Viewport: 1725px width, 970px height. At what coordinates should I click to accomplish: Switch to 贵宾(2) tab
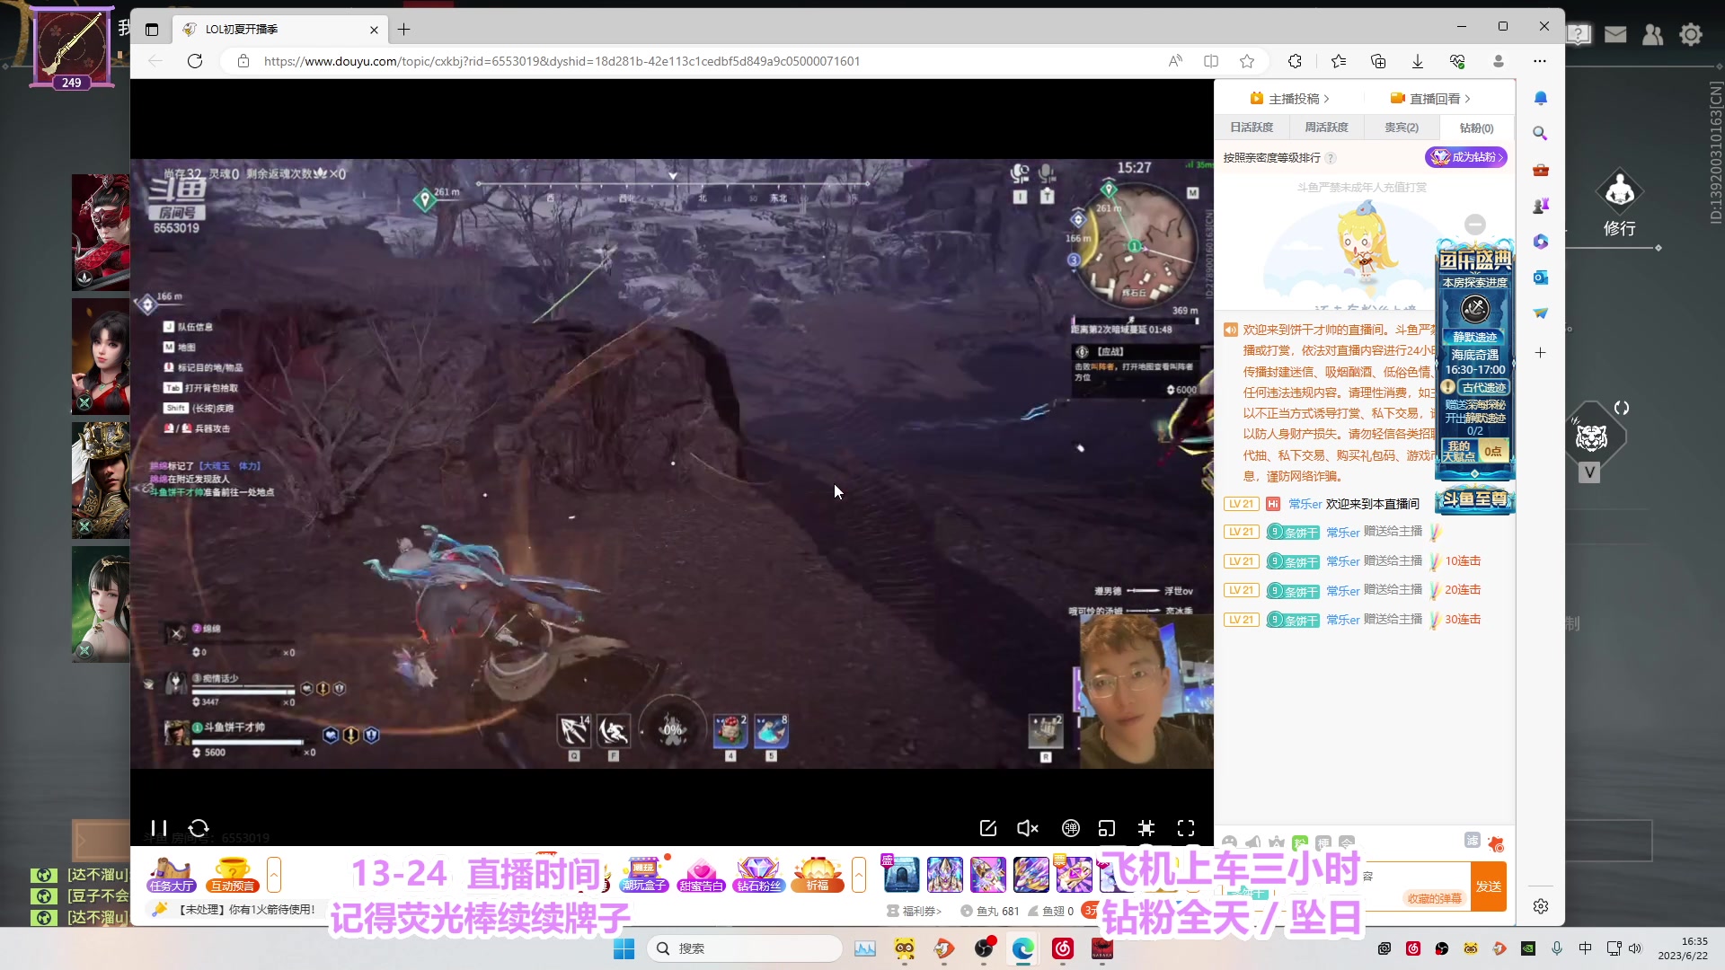tap(1402, 128)
